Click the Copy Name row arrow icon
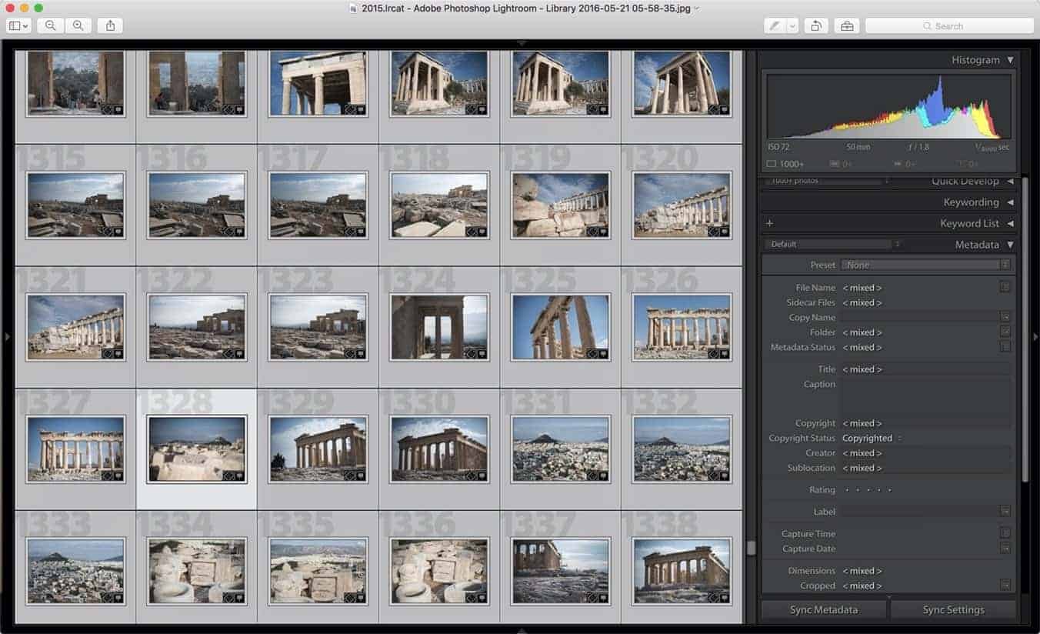Viewport: 1040px width, 634px height. pyautogui.click(x=1005, y=317)
